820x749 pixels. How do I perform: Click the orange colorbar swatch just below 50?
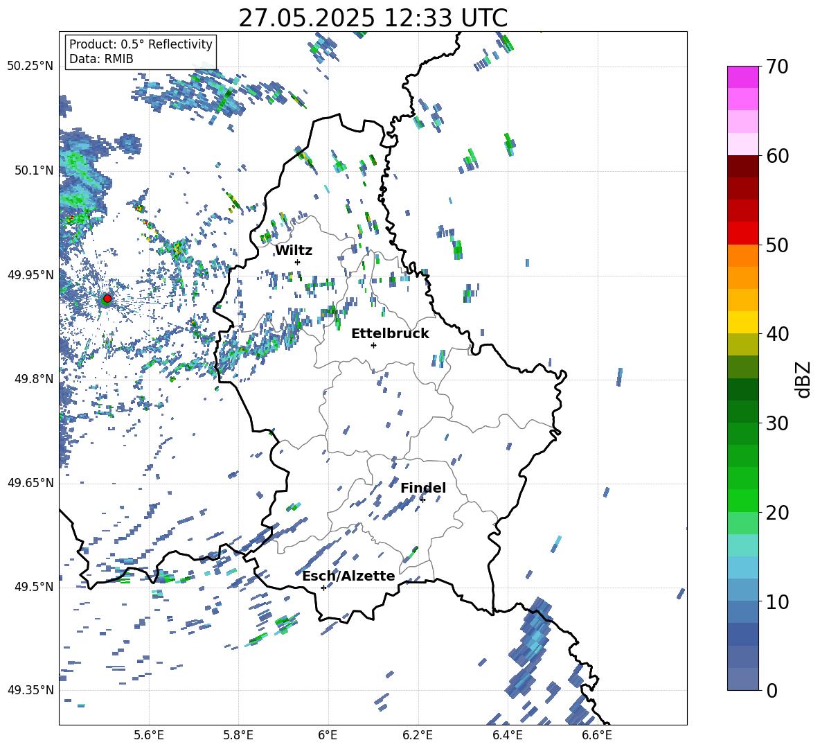(x=742, y=256)
